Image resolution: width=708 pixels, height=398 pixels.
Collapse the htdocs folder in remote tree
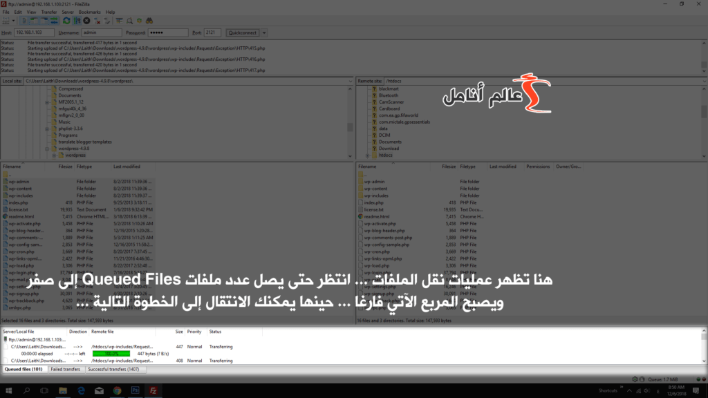[367, 155]
